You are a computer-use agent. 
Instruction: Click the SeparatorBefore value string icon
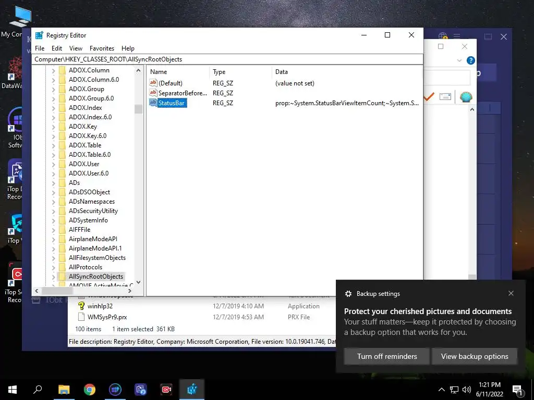pyautogui.click(x=153, y=93)
